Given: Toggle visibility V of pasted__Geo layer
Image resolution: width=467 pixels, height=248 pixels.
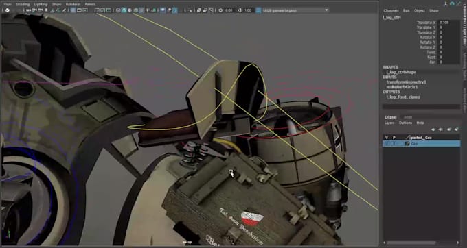Looking at the screenshot, I should click(387, 138).
